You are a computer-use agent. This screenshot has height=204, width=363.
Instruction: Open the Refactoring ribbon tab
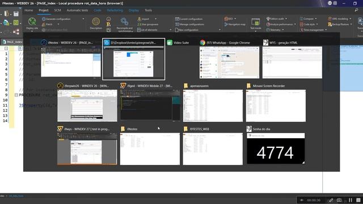pyautogui.click(x=115, y=10)
